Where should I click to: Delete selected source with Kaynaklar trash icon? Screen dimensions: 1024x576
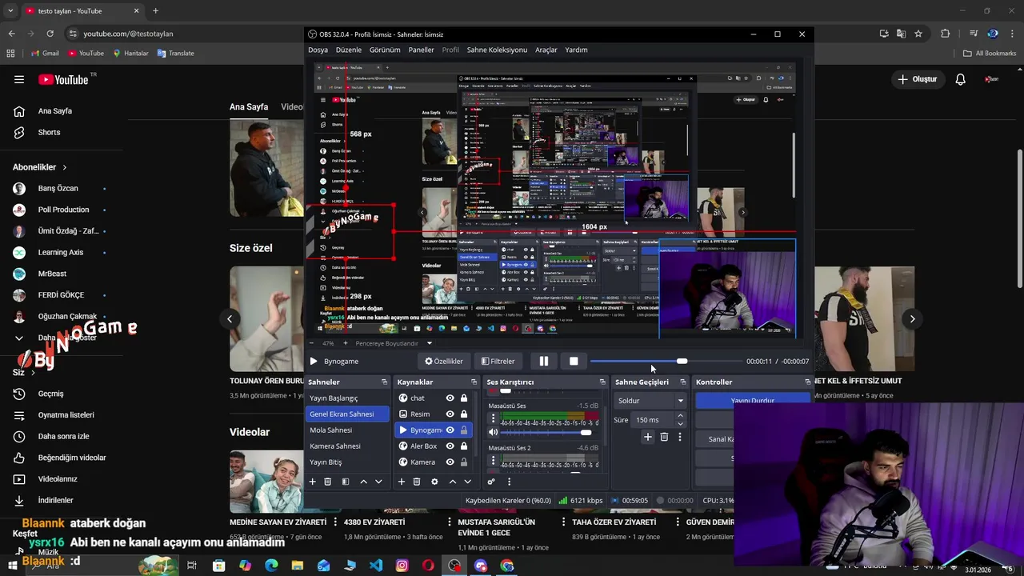tap(417, 482)
